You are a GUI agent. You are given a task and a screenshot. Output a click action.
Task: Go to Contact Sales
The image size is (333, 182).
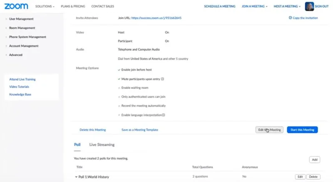102,6
